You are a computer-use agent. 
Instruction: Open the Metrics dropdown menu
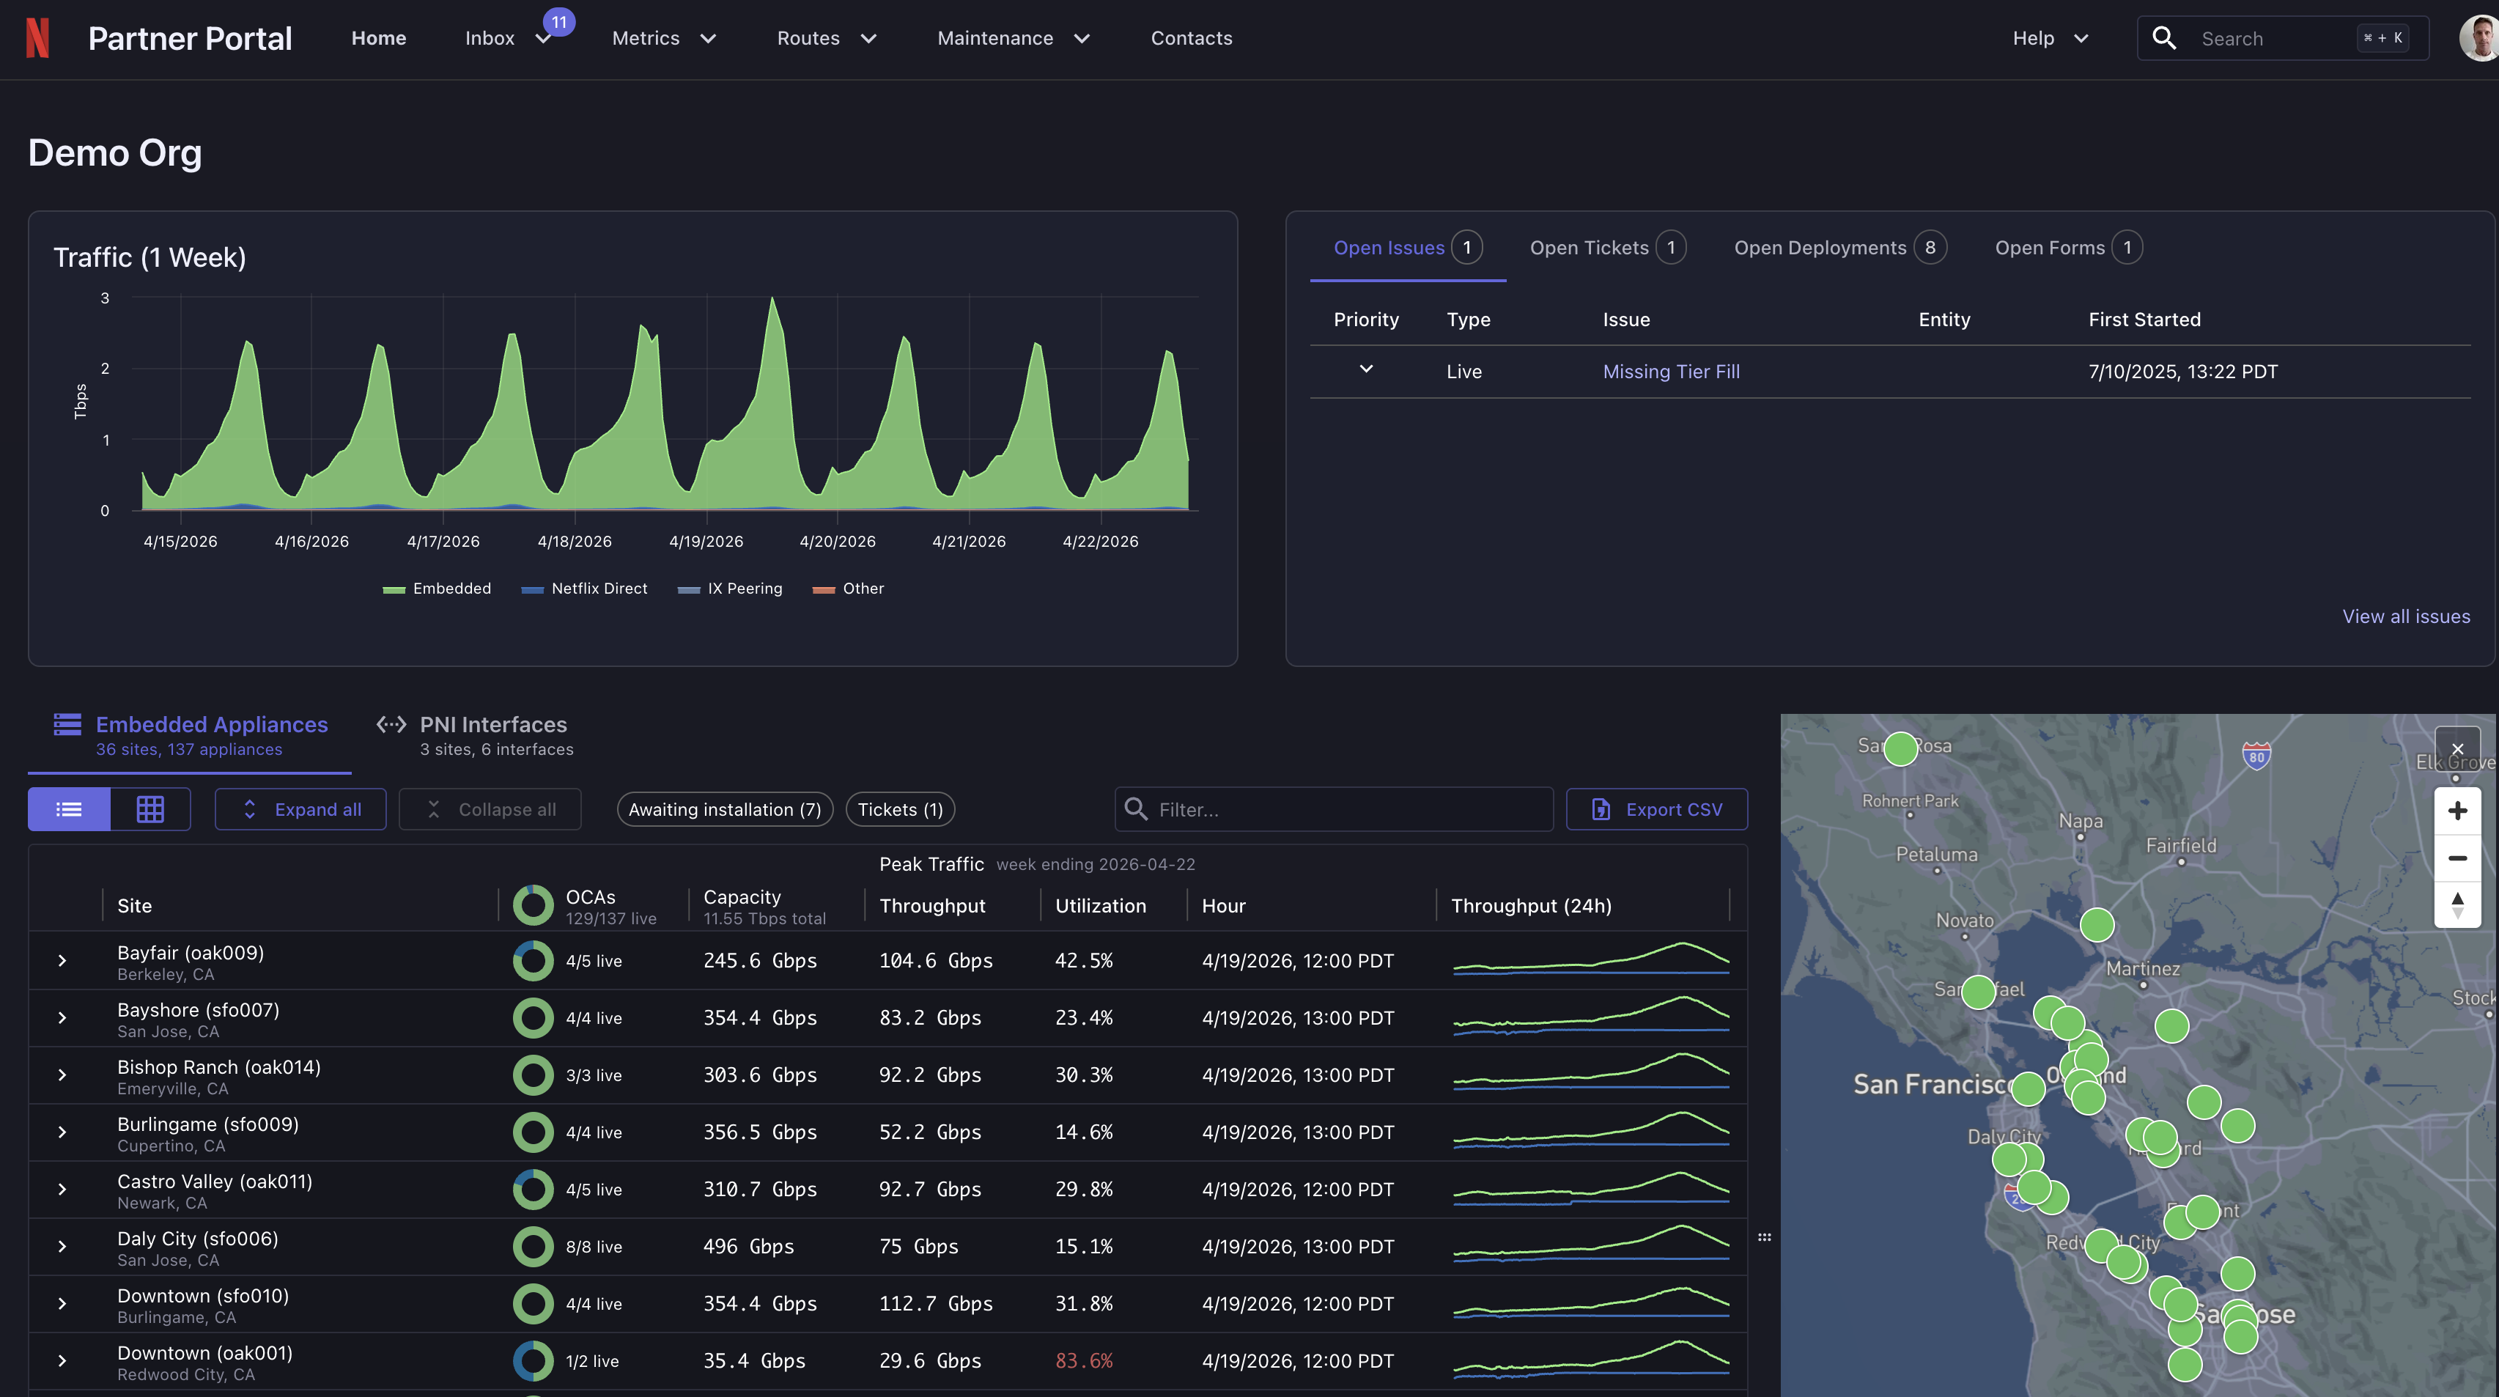pyautogui.click(x=665, y=38)
